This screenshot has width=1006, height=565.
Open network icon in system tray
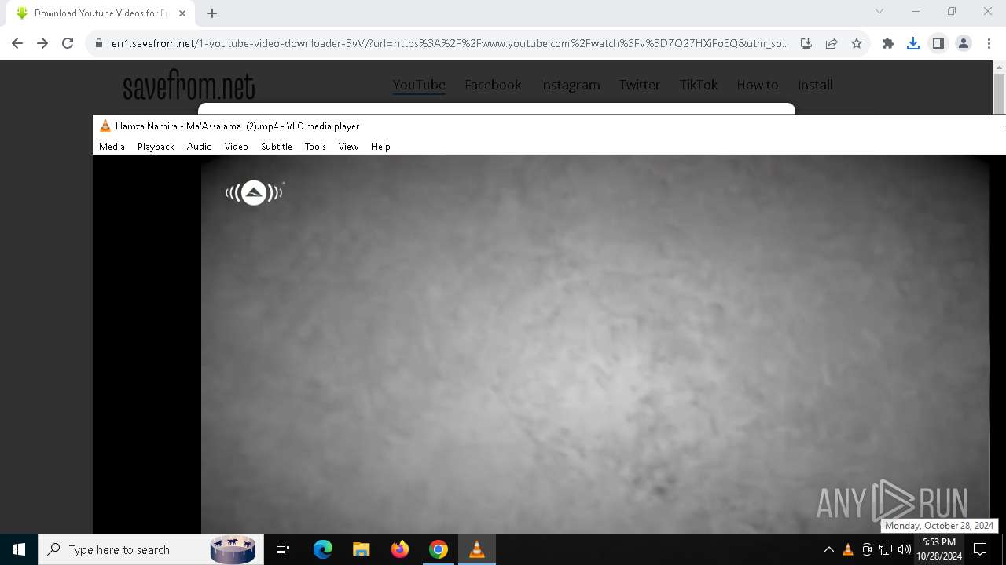coord(886,549)
